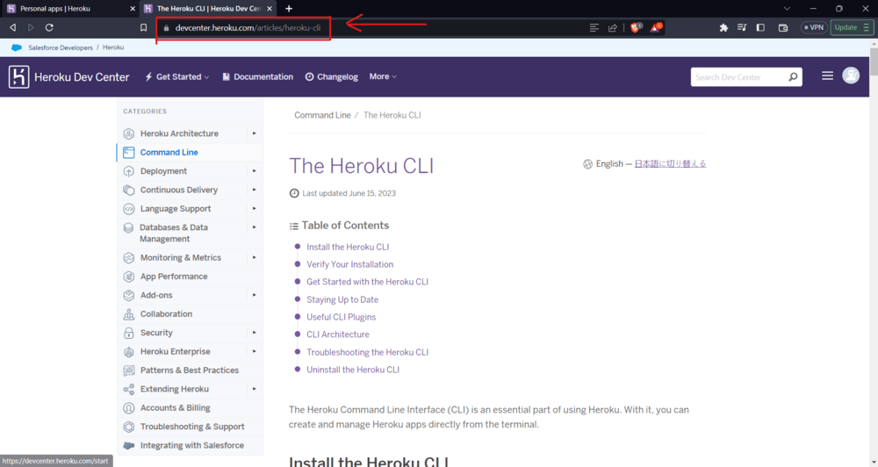
Task: Jump to Uninstall the Heroku CLI link
Action: 353,370
